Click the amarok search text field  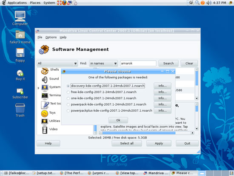138,63
